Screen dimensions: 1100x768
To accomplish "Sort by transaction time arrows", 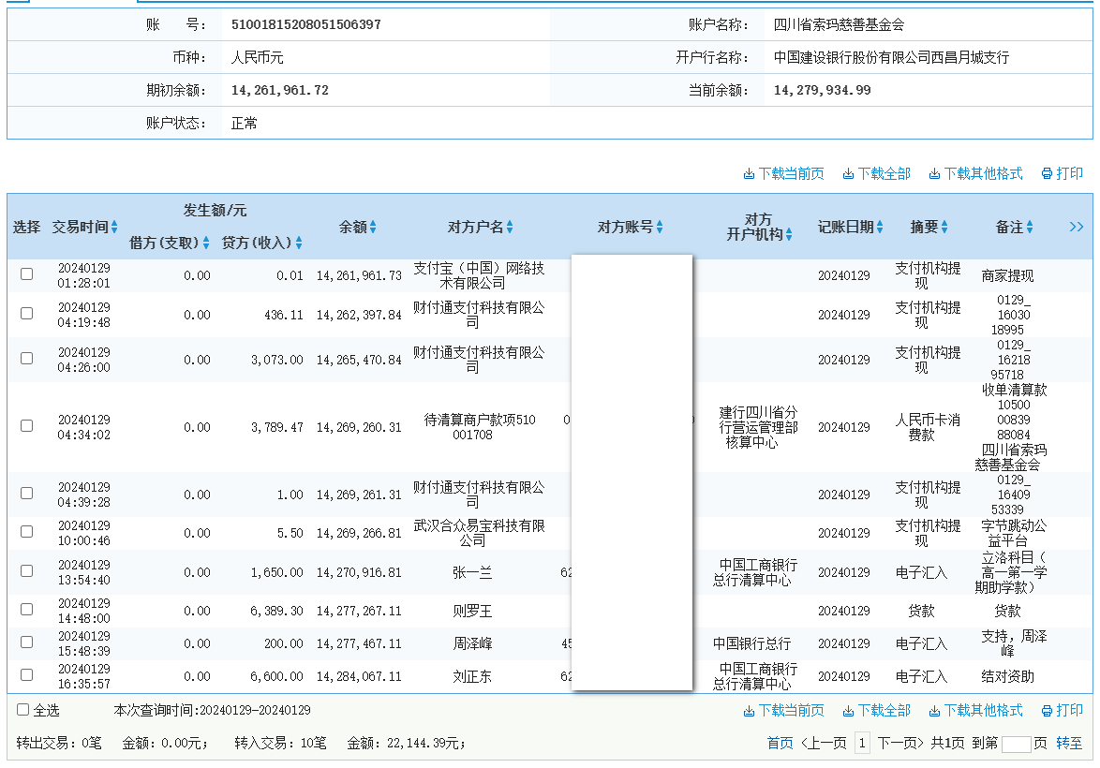I will coord(114,228).
